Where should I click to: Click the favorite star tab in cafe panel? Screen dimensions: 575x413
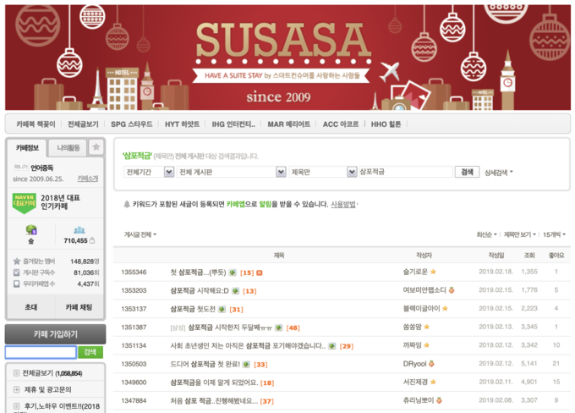(x=96, y=147)
